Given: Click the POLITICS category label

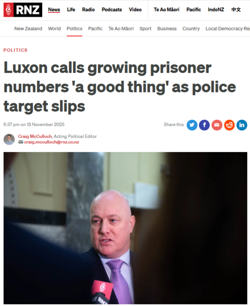Looking at the screenshot, I should coord(16,50).
